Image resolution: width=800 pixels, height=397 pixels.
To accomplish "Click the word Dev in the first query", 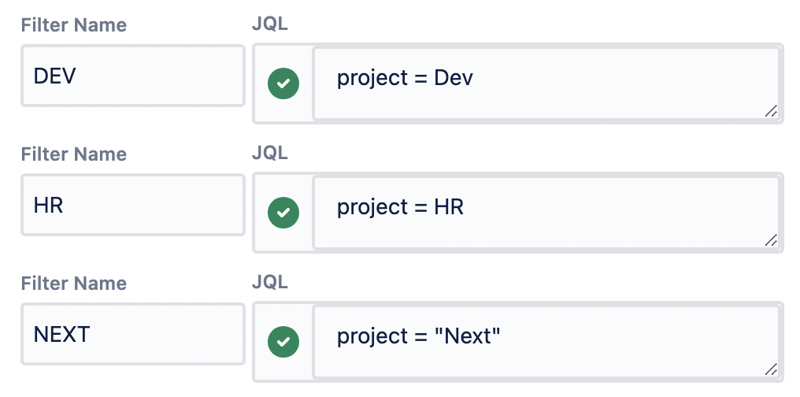I will pos(454,78).
